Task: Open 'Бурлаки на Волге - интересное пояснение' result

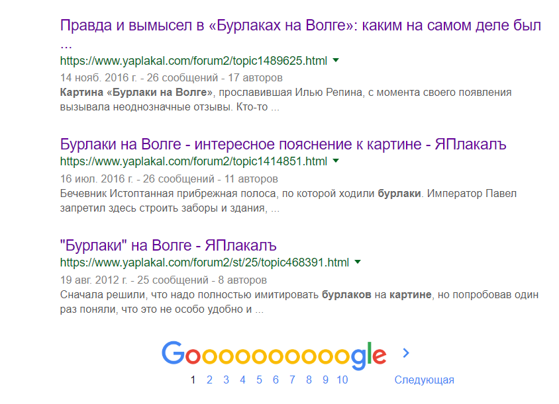Action: 283,144
